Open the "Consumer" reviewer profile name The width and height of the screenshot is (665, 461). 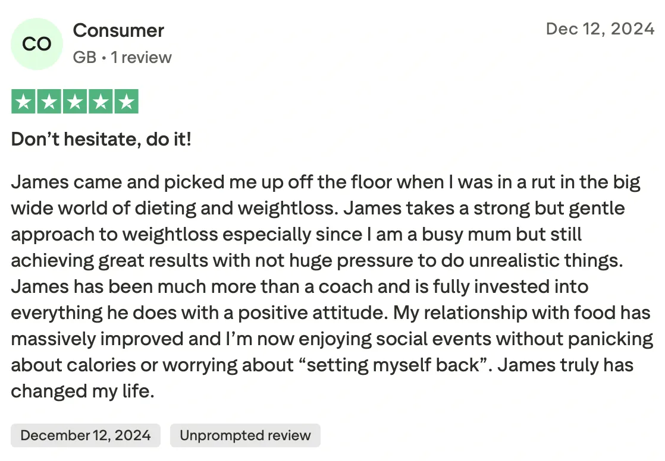[118, 30]
